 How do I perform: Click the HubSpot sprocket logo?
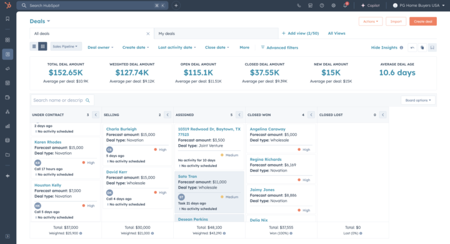pos(7,5)
